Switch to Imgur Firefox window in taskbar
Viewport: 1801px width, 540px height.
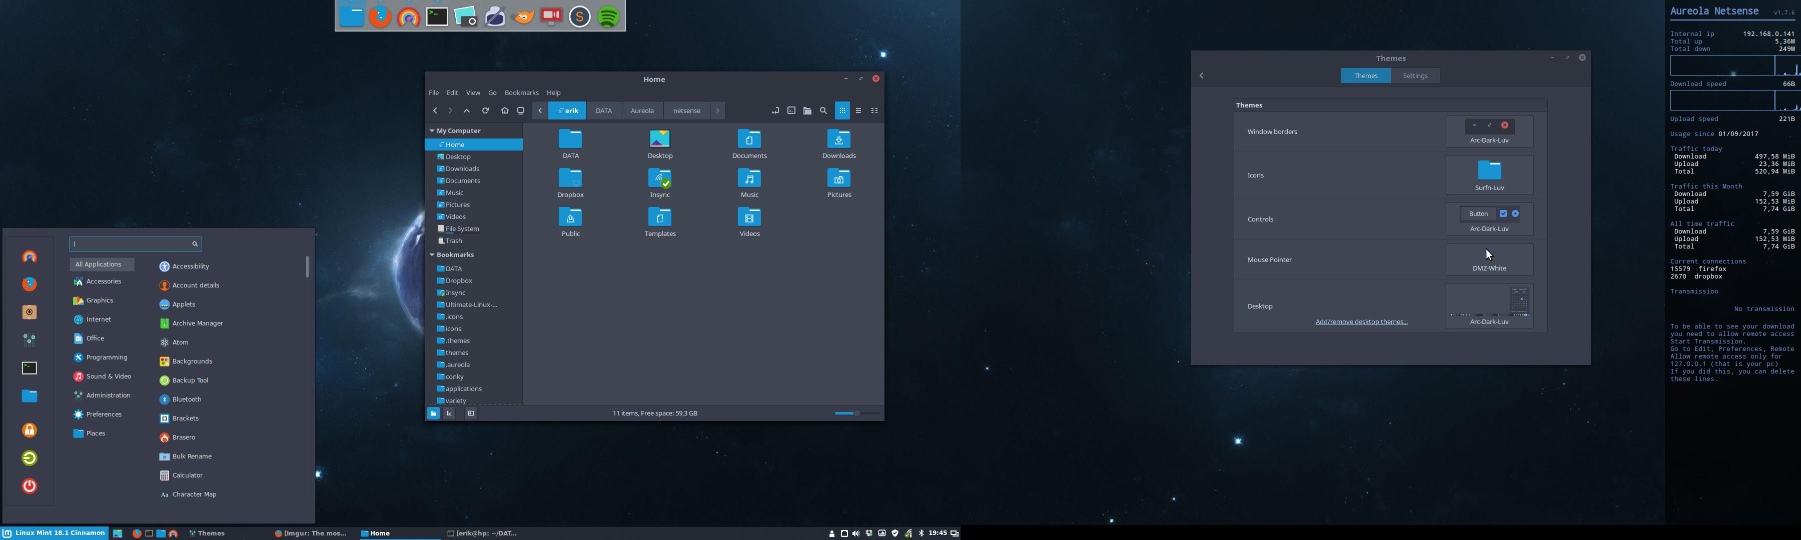point(310,533)
